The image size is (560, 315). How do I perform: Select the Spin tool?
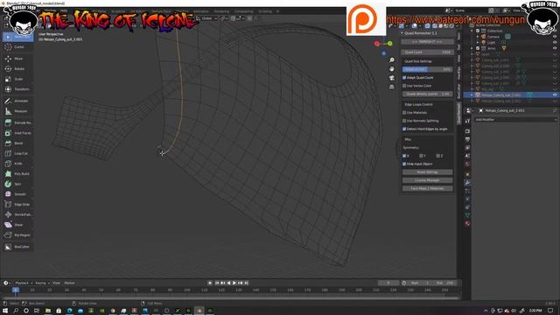click(x=17, y=184)
